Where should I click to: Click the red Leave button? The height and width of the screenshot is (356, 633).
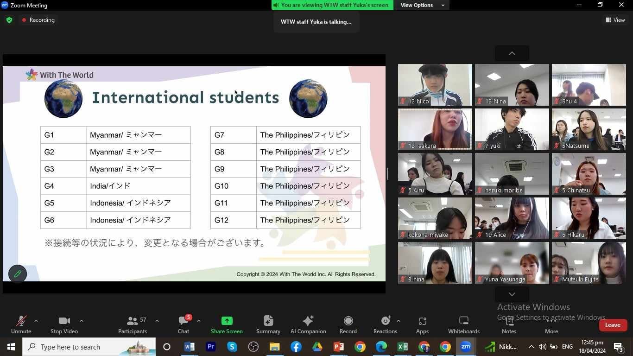(x=613, y=325)
